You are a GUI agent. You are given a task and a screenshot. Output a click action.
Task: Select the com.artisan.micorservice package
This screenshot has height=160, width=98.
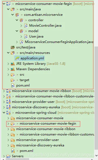tap(43, 15)
